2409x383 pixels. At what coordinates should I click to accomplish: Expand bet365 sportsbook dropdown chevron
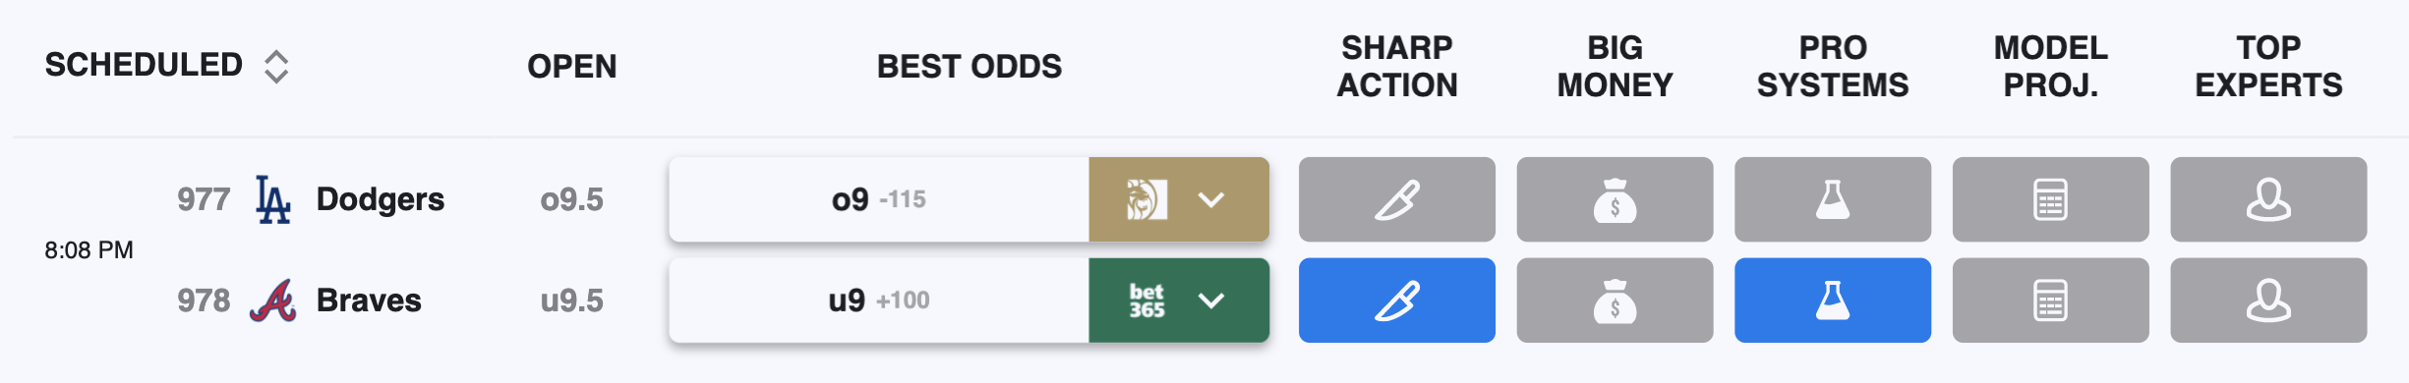(x=1211, y=301)
